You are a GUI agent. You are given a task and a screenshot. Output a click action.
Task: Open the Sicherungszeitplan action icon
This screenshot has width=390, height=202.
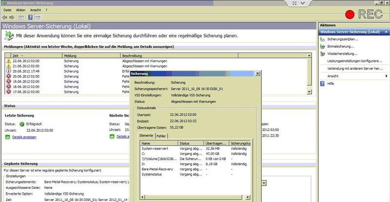coord(323,39)
